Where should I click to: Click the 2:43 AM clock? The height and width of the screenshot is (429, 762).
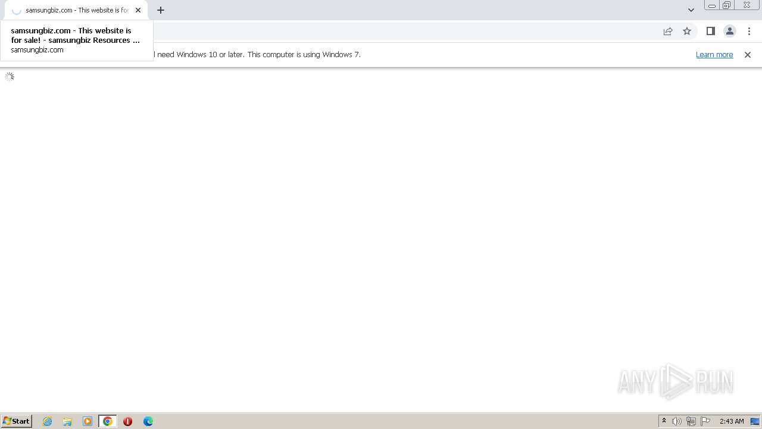coord(732,421)
